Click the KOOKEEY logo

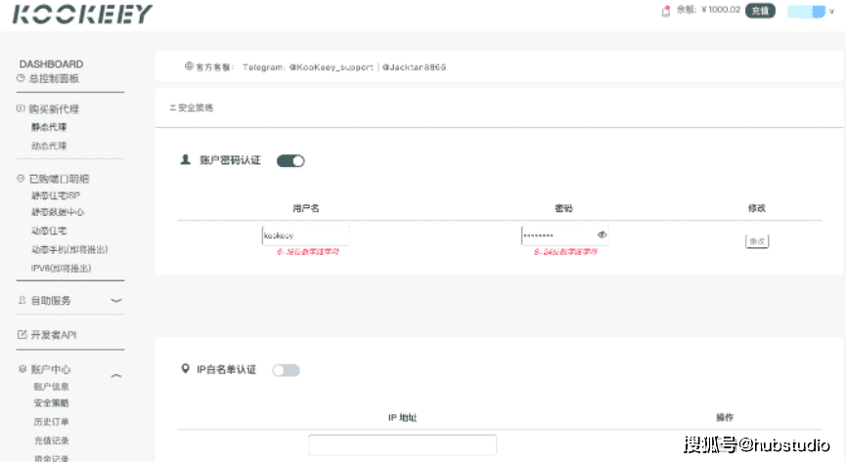click(x=82, y=14)
